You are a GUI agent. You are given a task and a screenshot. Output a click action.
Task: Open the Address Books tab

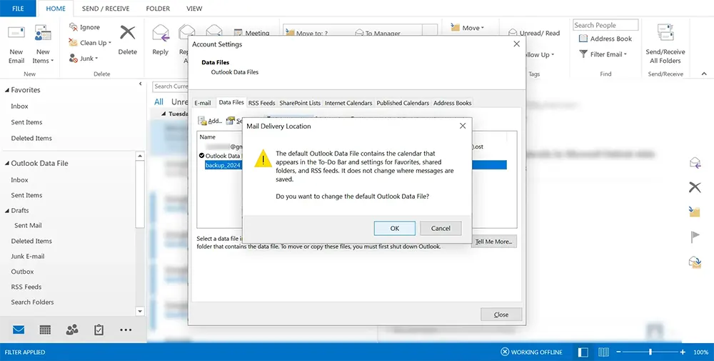click(452, 103)
